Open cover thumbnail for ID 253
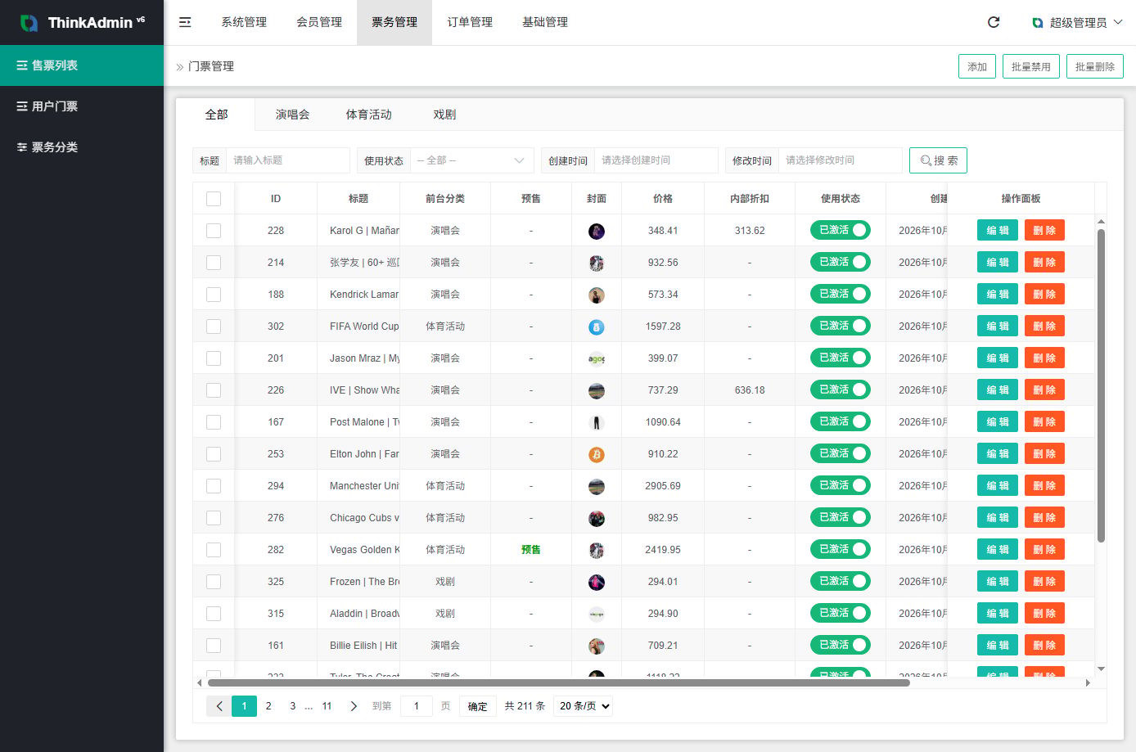Viewport: 1136px width, 752px height. (x=597, y=454)
